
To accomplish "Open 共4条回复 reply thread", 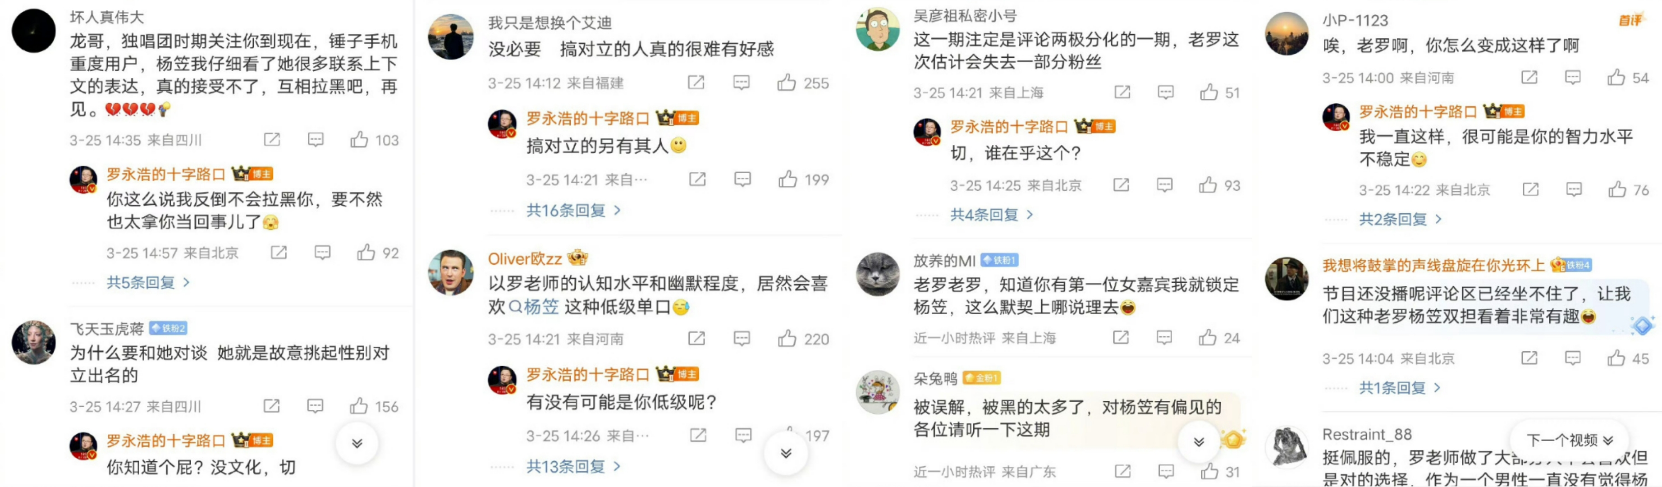I will click(x=992, y=215).
